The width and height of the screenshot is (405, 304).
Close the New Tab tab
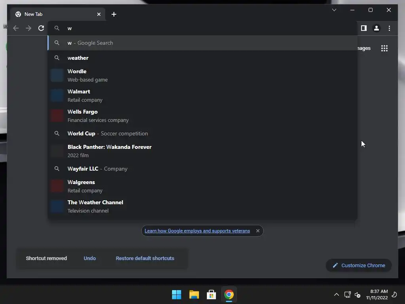coord(98,14)
